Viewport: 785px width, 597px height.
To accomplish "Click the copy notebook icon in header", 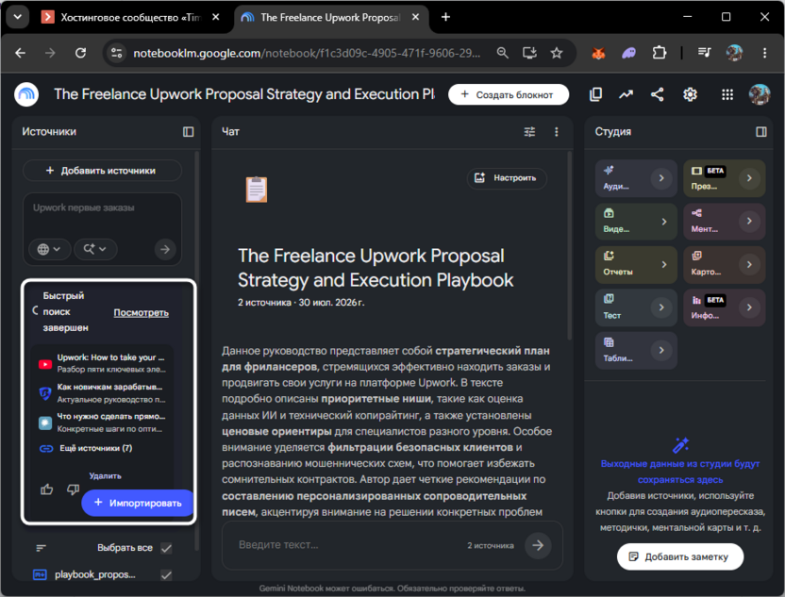I will point(595,94).
